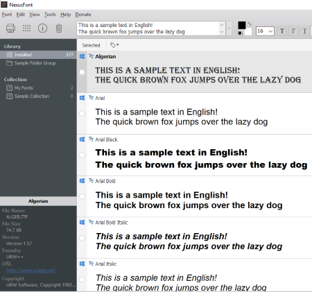
Task: Swap foreground and background colors icon
Action: (250, 24)
